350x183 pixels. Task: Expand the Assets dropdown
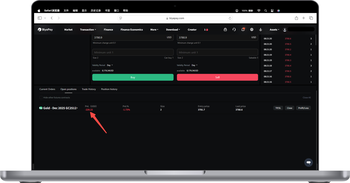[x=274, y=29]
